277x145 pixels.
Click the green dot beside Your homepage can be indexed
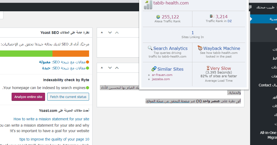click(88, 88)
